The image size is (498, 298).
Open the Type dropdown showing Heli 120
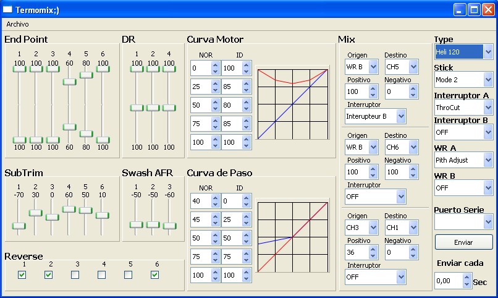click(x=488, y=52)
